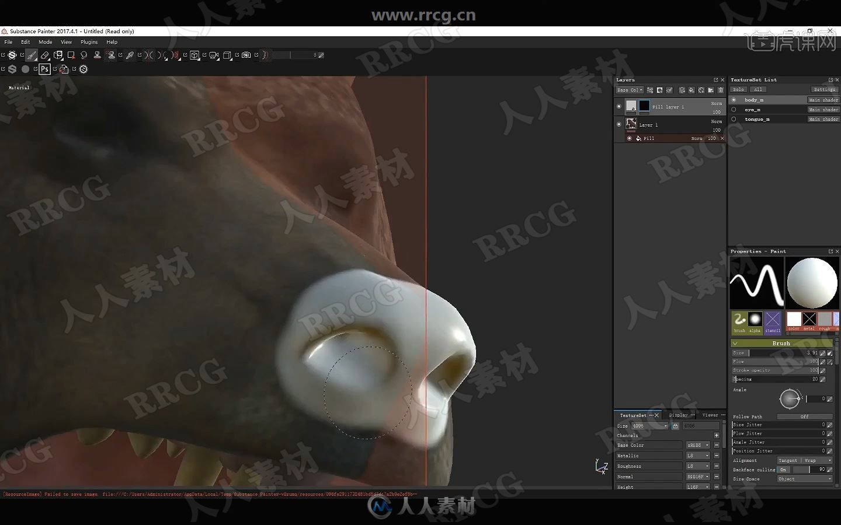The image size is (841, 525).
Task: Click the brush stroke preview thumbnail
Action: [x=756, y=283]
